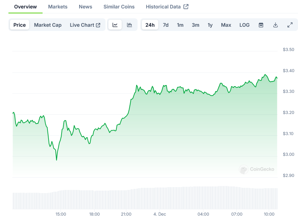Select the 24h time range

(150, 25)
